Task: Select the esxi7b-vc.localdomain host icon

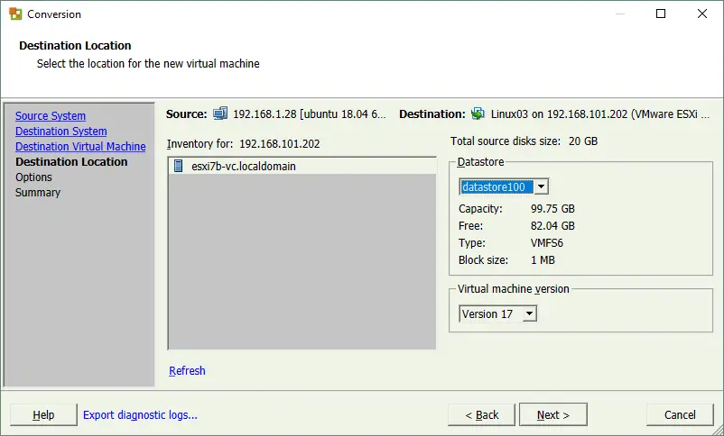Action: [x=178, y=166]
